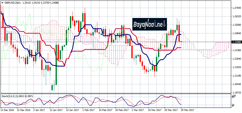The image size is (242, 113).
Task: Click the 1.20440 price axis label
Action: tap(236, 84)
